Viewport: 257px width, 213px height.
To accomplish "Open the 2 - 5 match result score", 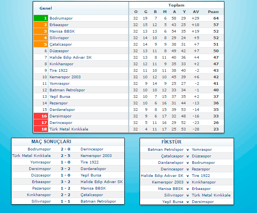I will click(65, 155).
